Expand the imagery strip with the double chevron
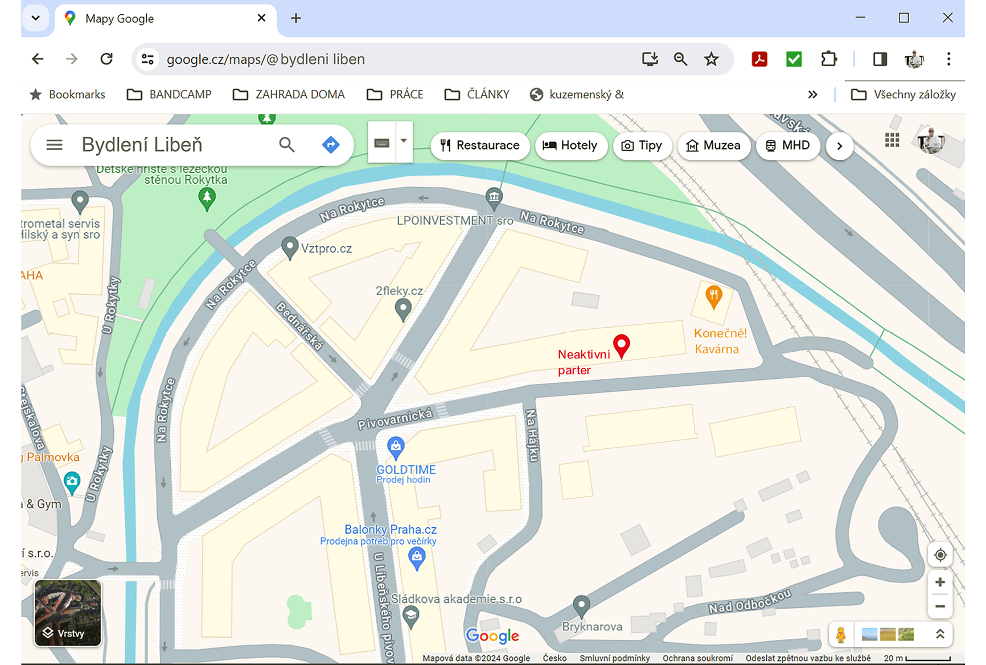This screenshot has width=986, height=665. [x=940, y=634]
